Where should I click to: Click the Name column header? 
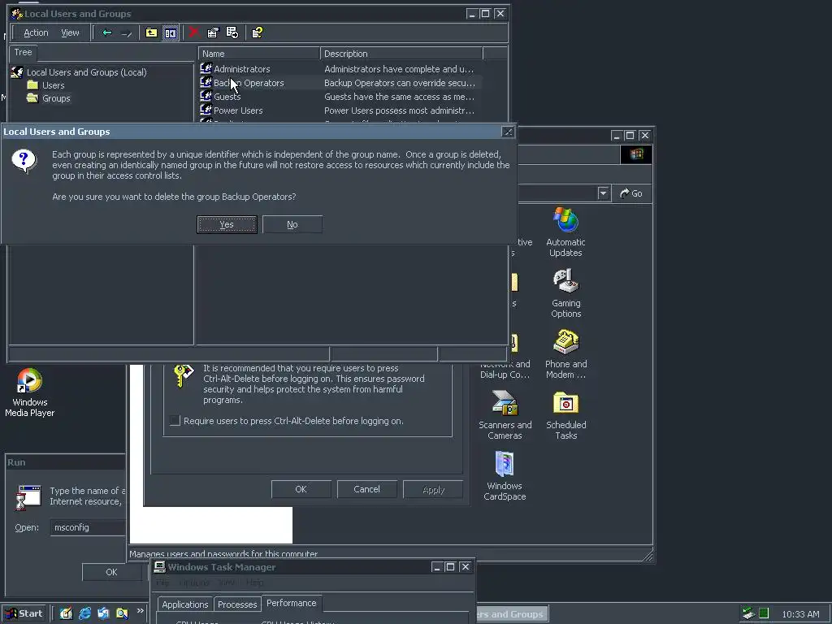[x=259, y=54]
